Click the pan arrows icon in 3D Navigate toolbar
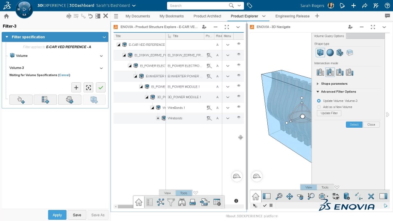Image resolution: width=393 pixels, height=221 pixels. click(x=289, y=196)
